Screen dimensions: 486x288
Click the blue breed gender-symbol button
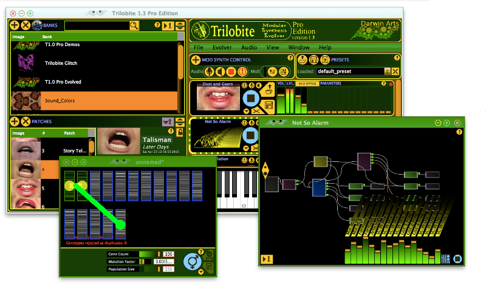pos(192,262)
